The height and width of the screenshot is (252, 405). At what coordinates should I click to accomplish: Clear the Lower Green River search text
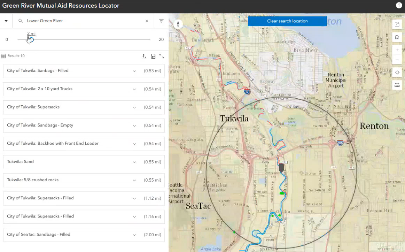147,21
